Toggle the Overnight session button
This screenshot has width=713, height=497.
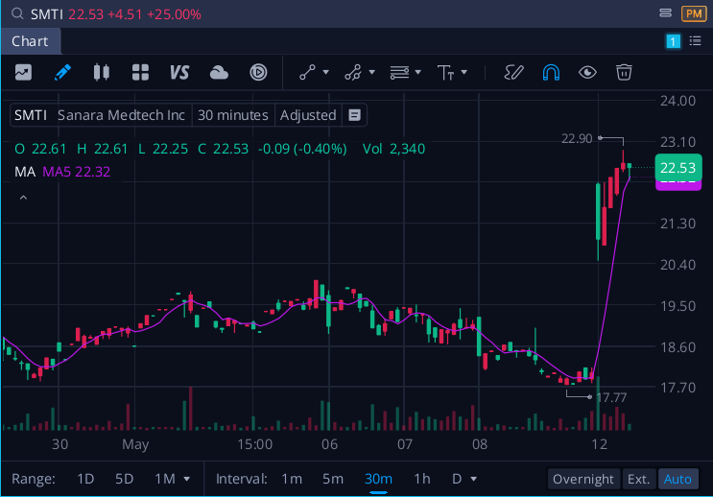tap(583, 479)
